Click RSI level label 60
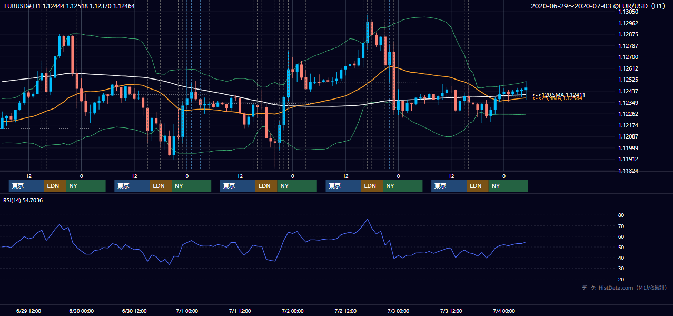673x316 pixels. (x=621, y=236)
